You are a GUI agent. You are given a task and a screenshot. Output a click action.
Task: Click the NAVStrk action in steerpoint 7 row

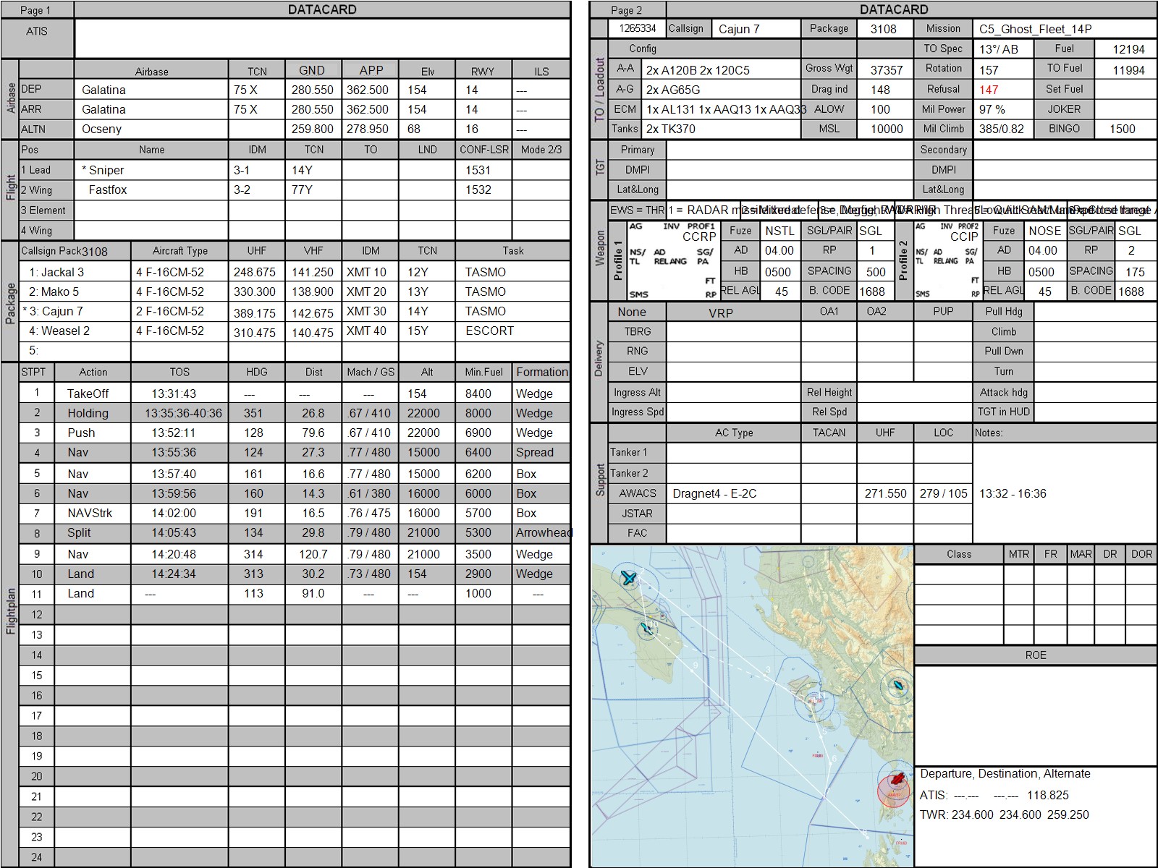[x=90, y=513]
